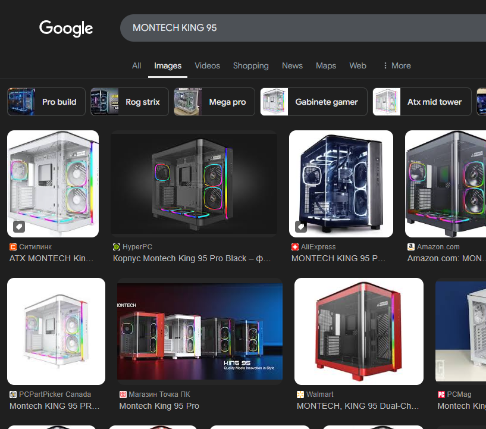Open the white case image from Ситилинк
Screen dimensions: 486x429
[53, 184]
